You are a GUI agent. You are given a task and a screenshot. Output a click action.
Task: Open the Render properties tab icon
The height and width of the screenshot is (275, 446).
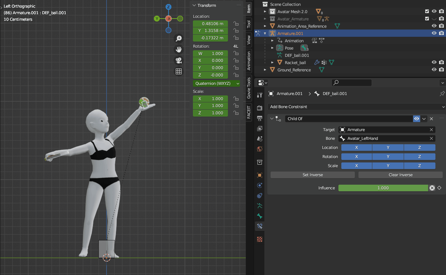coord(260,108)
